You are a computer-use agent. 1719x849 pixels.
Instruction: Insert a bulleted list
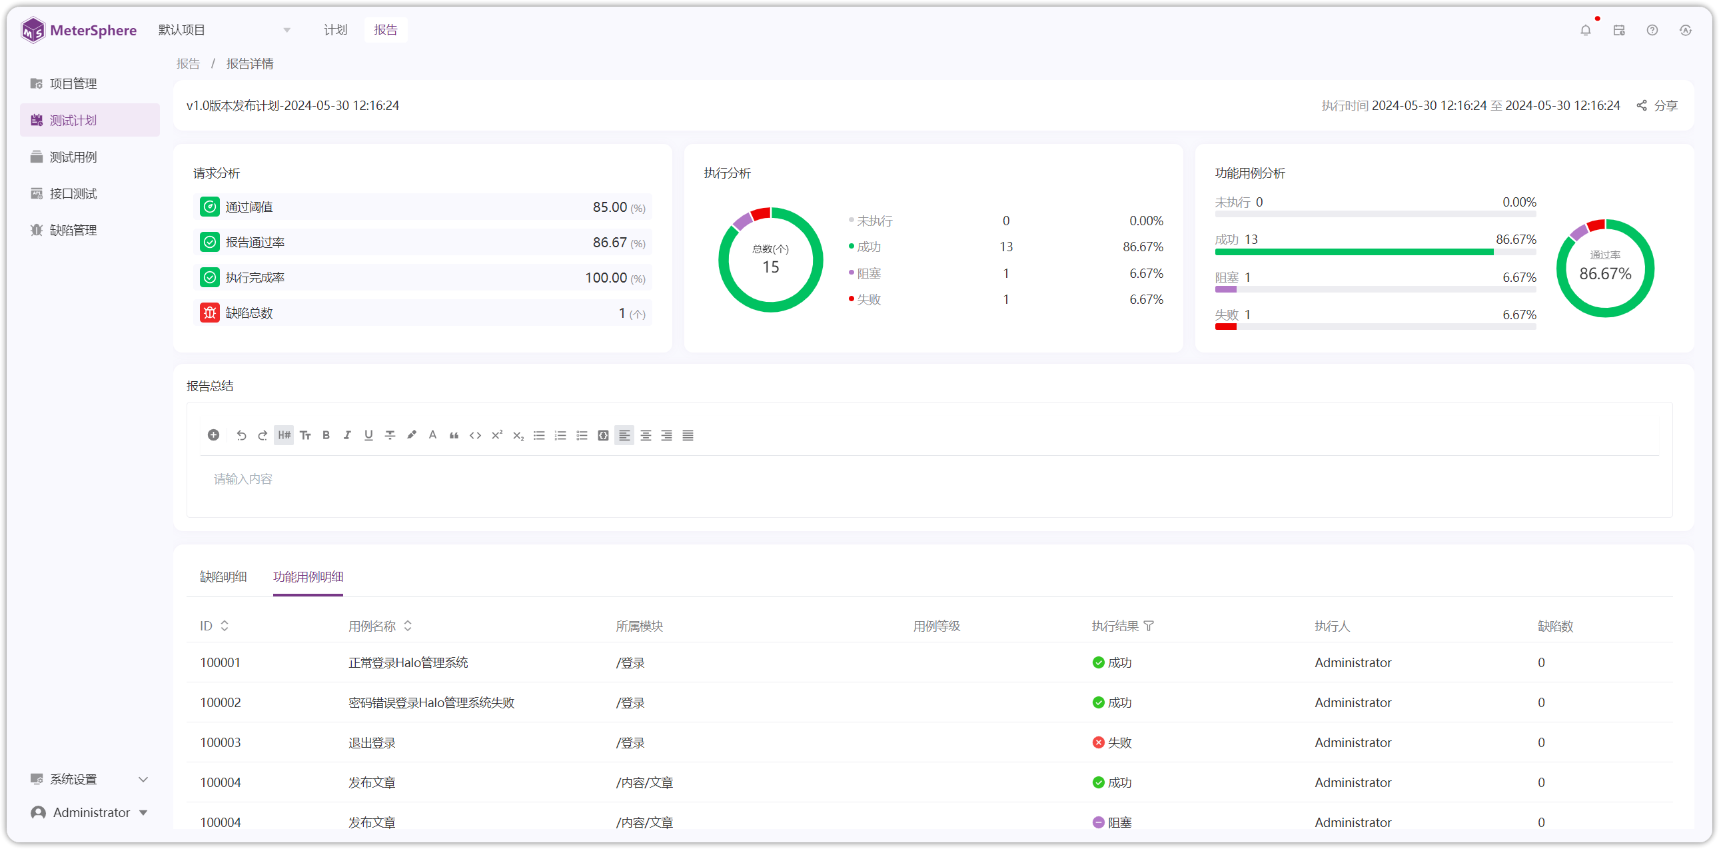pyautogui.click(x=539, y=435)
